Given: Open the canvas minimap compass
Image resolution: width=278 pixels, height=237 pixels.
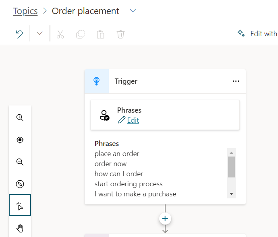Looking at the screenshot, I should [x=20, y=184].
